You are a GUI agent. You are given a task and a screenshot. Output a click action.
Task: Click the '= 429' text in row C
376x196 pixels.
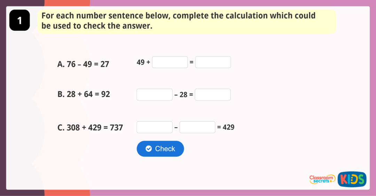pos(226,128)
